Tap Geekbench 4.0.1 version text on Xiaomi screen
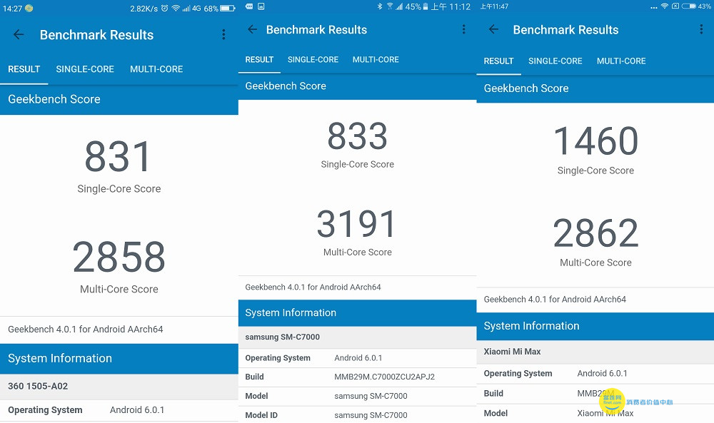The width and height of the screenshot is (714, 423). tap(555, 300)
